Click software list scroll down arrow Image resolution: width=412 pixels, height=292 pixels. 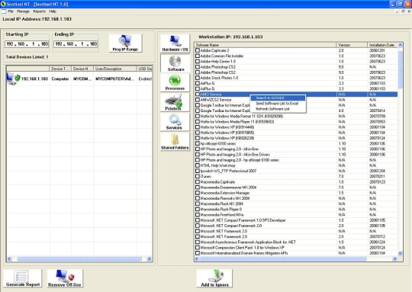401,253
